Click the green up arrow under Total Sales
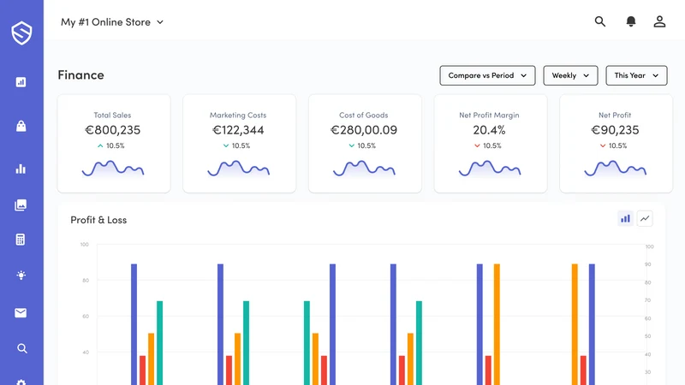 [100, 145]
